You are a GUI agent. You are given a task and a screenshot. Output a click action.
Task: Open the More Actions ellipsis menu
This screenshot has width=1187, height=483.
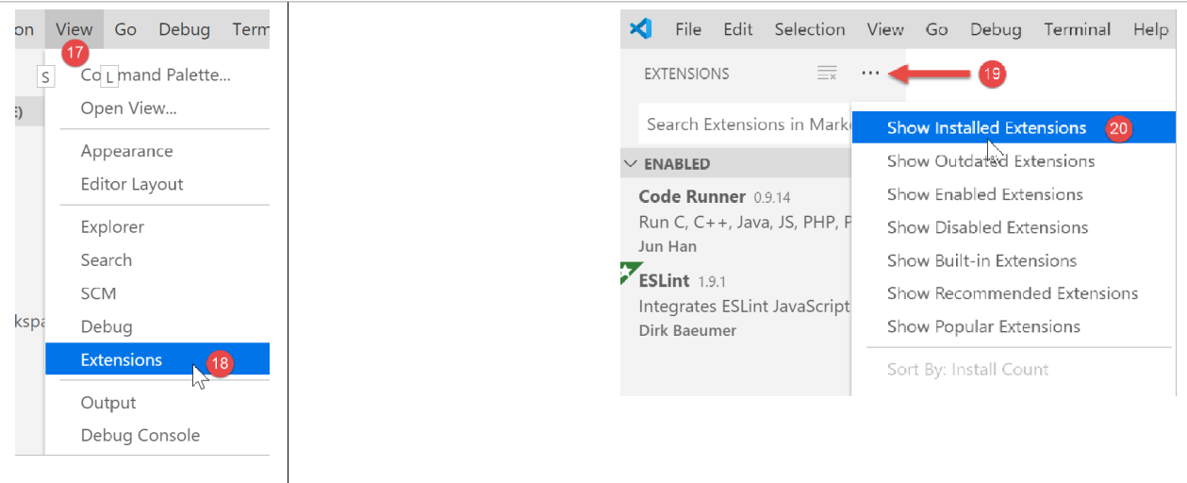tap(870, 74)
